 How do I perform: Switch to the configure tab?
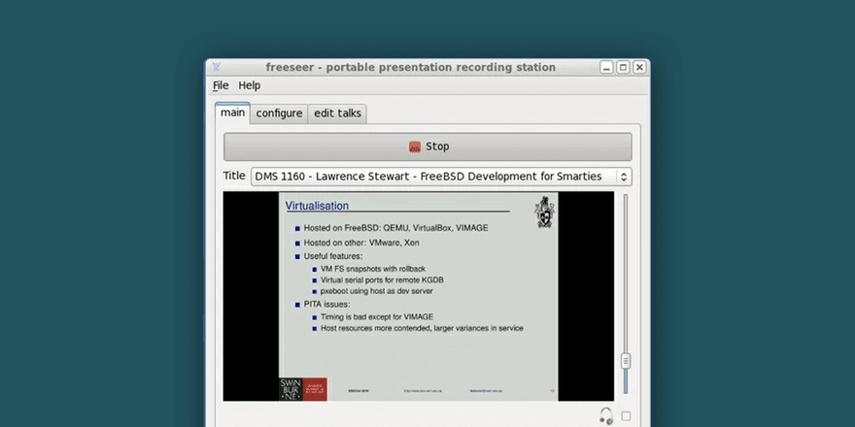click(279, 114)
